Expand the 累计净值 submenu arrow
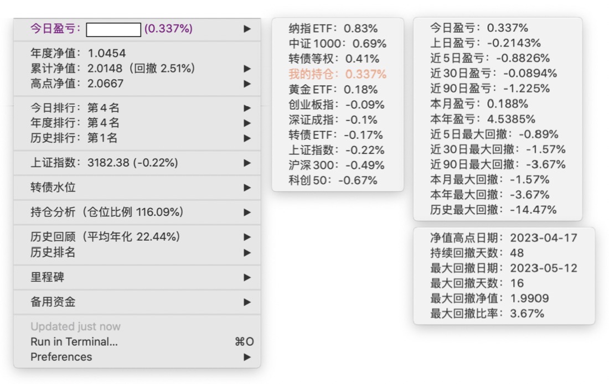609x384 pixels. [x=247, y=69]
